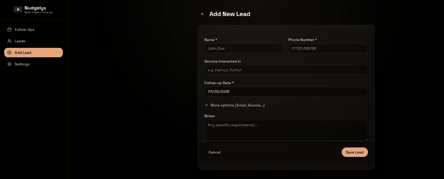This screenshot has width=444, height=179.
Task: Go back using the left arrow icon
Action: [203, 14]
